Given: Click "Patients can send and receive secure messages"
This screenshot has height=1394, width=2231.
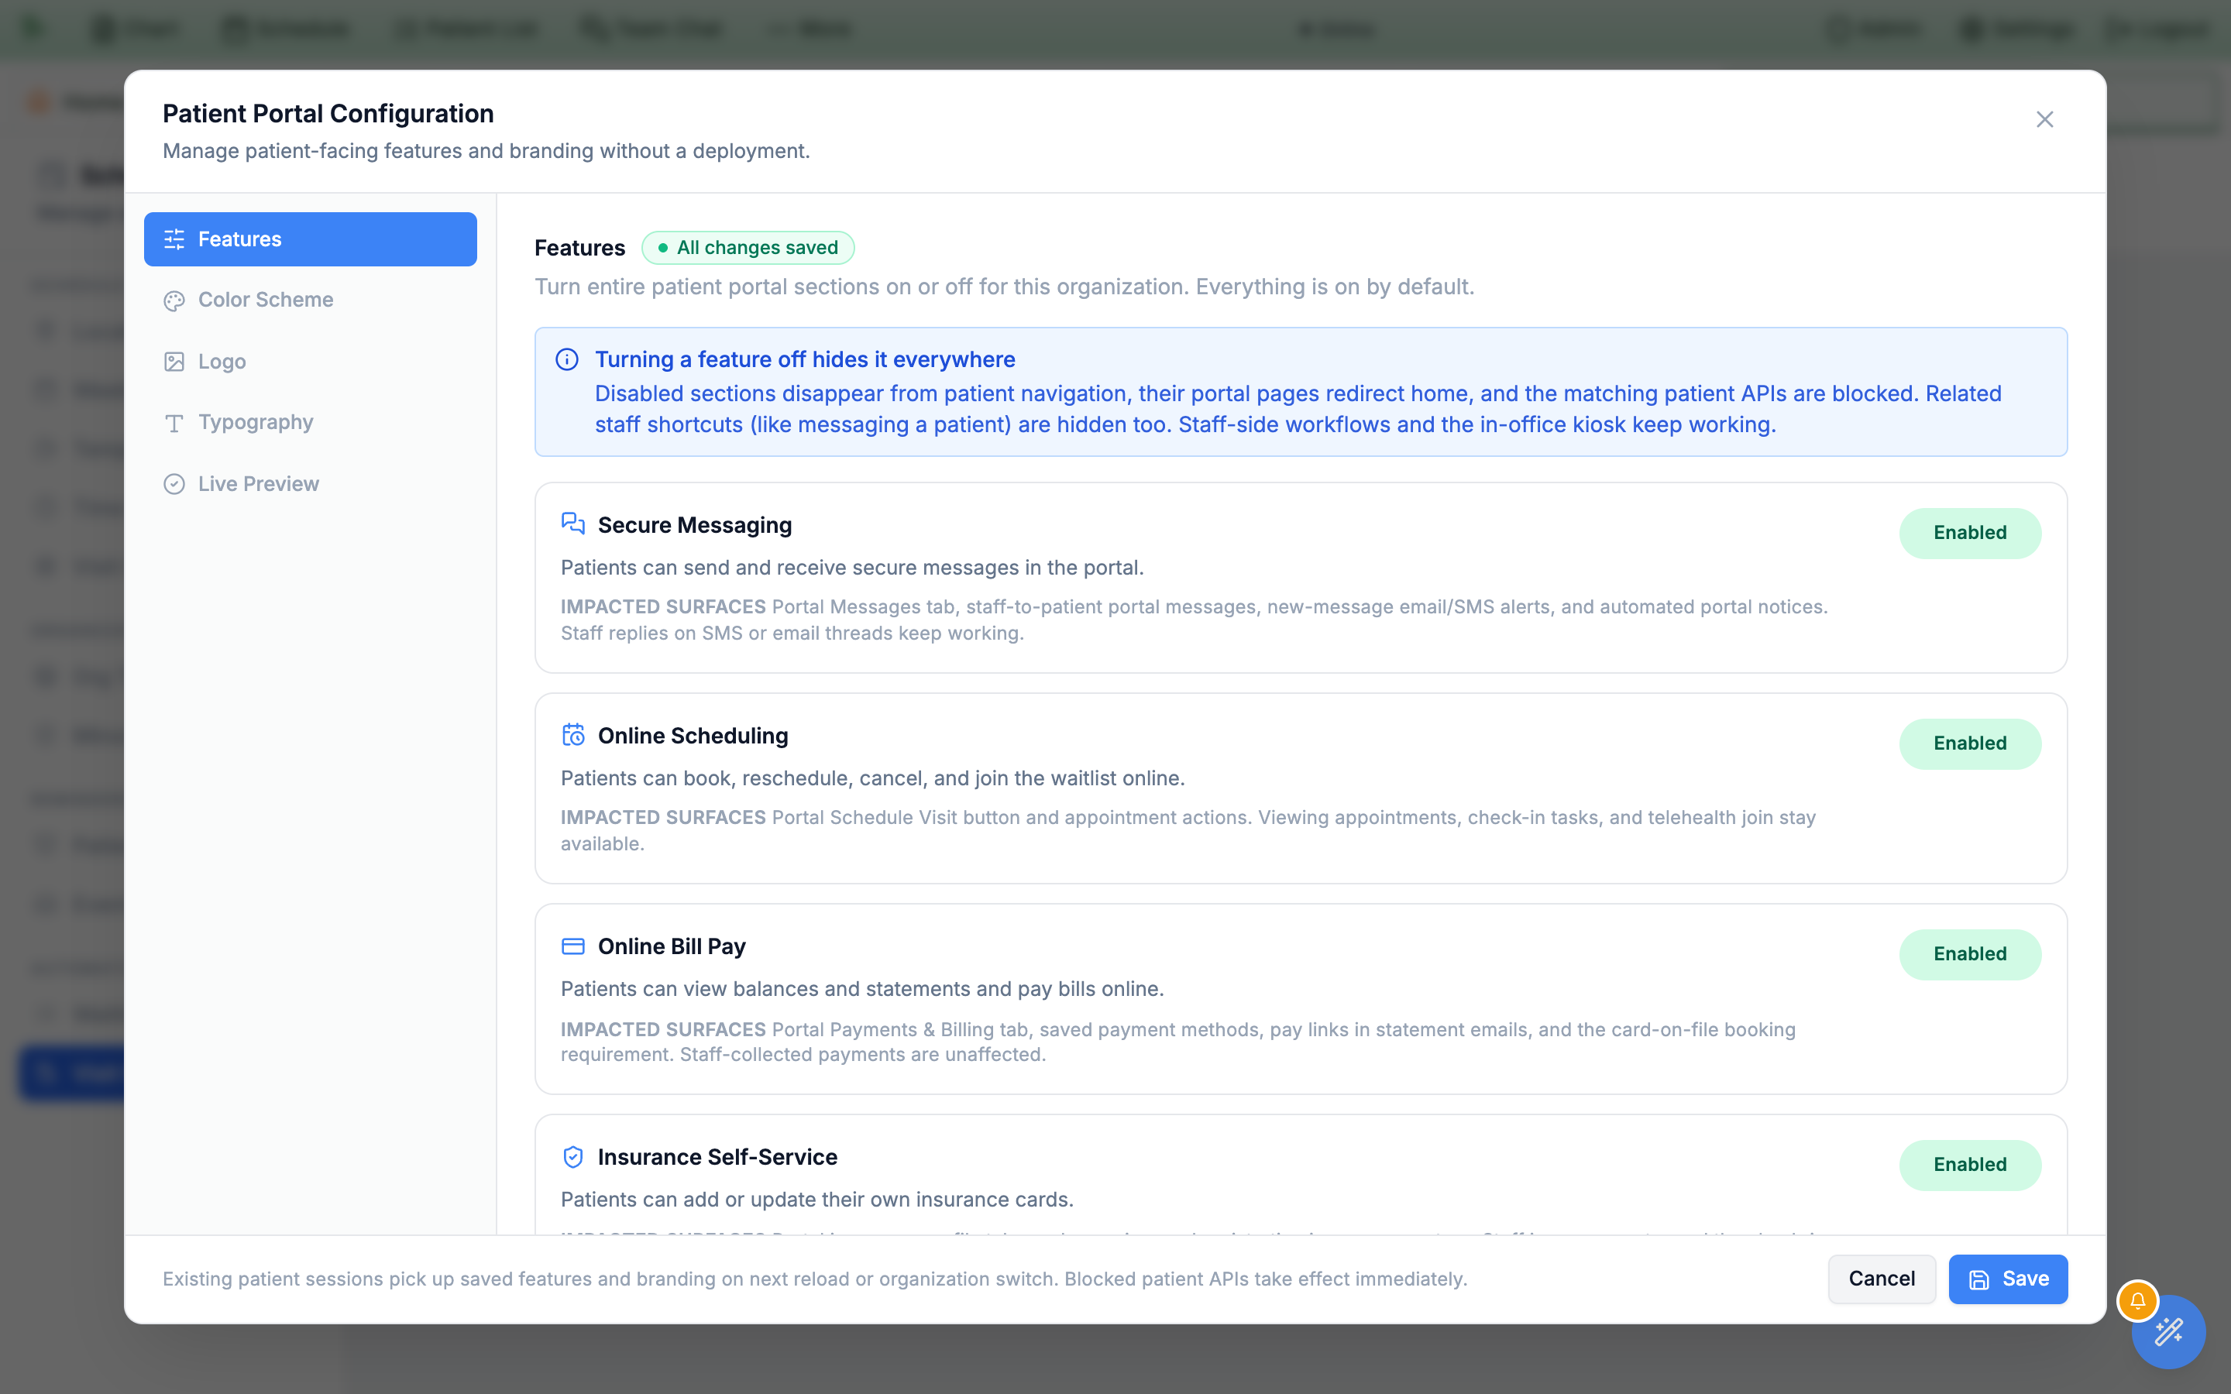Looking at the screenshot, I should coord(852,568).
